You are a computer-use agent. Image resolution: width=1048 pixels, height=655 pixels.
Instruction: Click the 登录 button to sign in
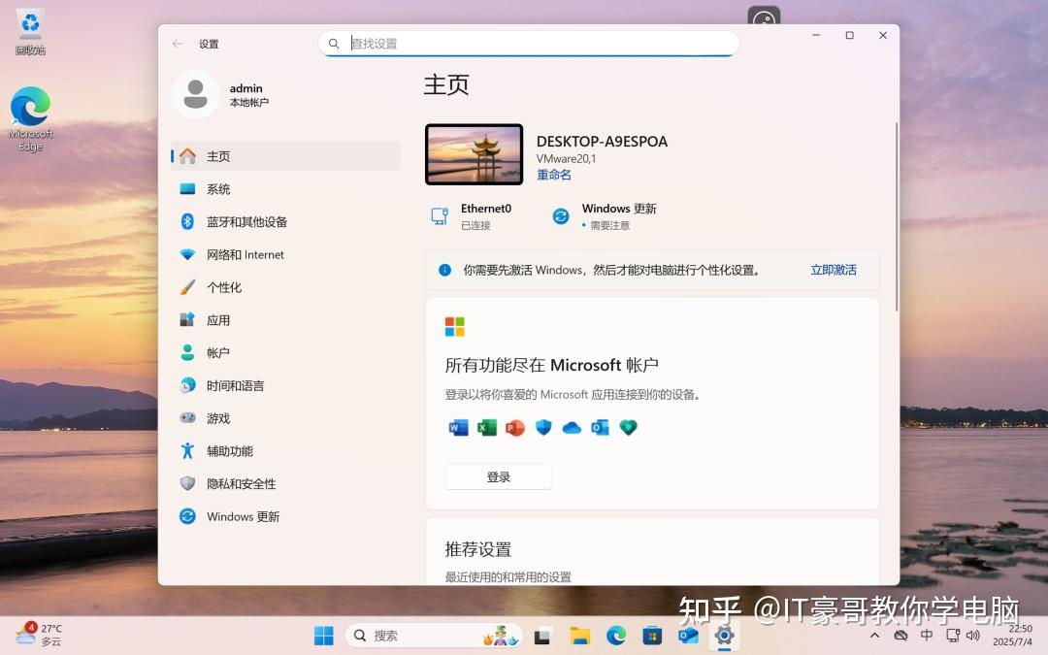pyautogui.click(x=498, y=476)
